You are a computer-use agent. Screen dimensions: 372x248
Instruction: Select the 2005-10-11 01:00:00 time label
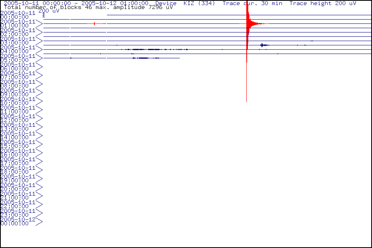(x=18, y=23)
